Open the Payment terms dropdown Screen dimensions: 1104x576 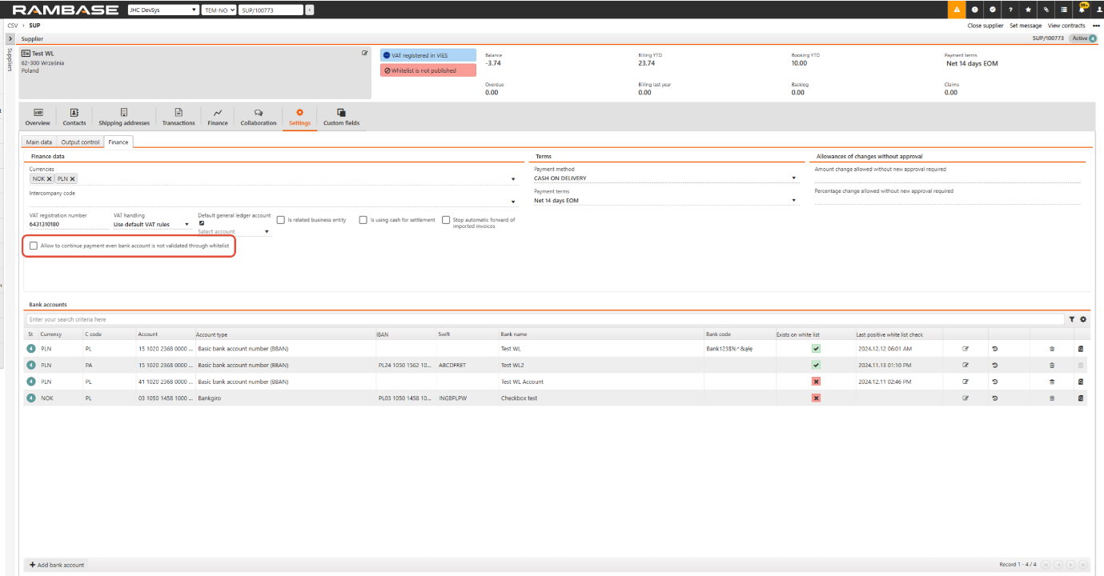pos(793,201)
